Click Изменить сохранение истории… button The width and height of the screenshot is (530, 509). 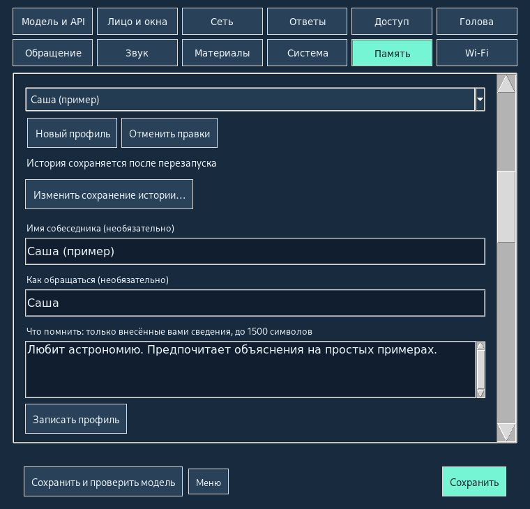[x=109, y=195]
